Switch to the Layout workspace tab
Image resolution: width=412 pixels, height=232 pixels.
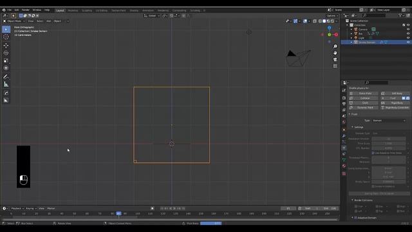60,10
